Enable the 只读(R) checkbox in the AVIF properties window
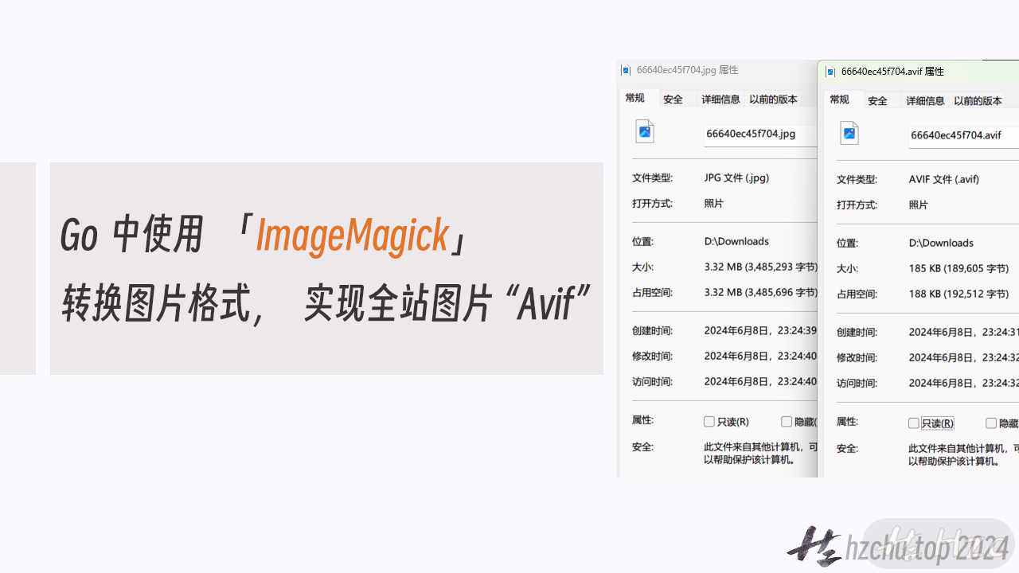Screen dimensions: 1019x573 914,423
